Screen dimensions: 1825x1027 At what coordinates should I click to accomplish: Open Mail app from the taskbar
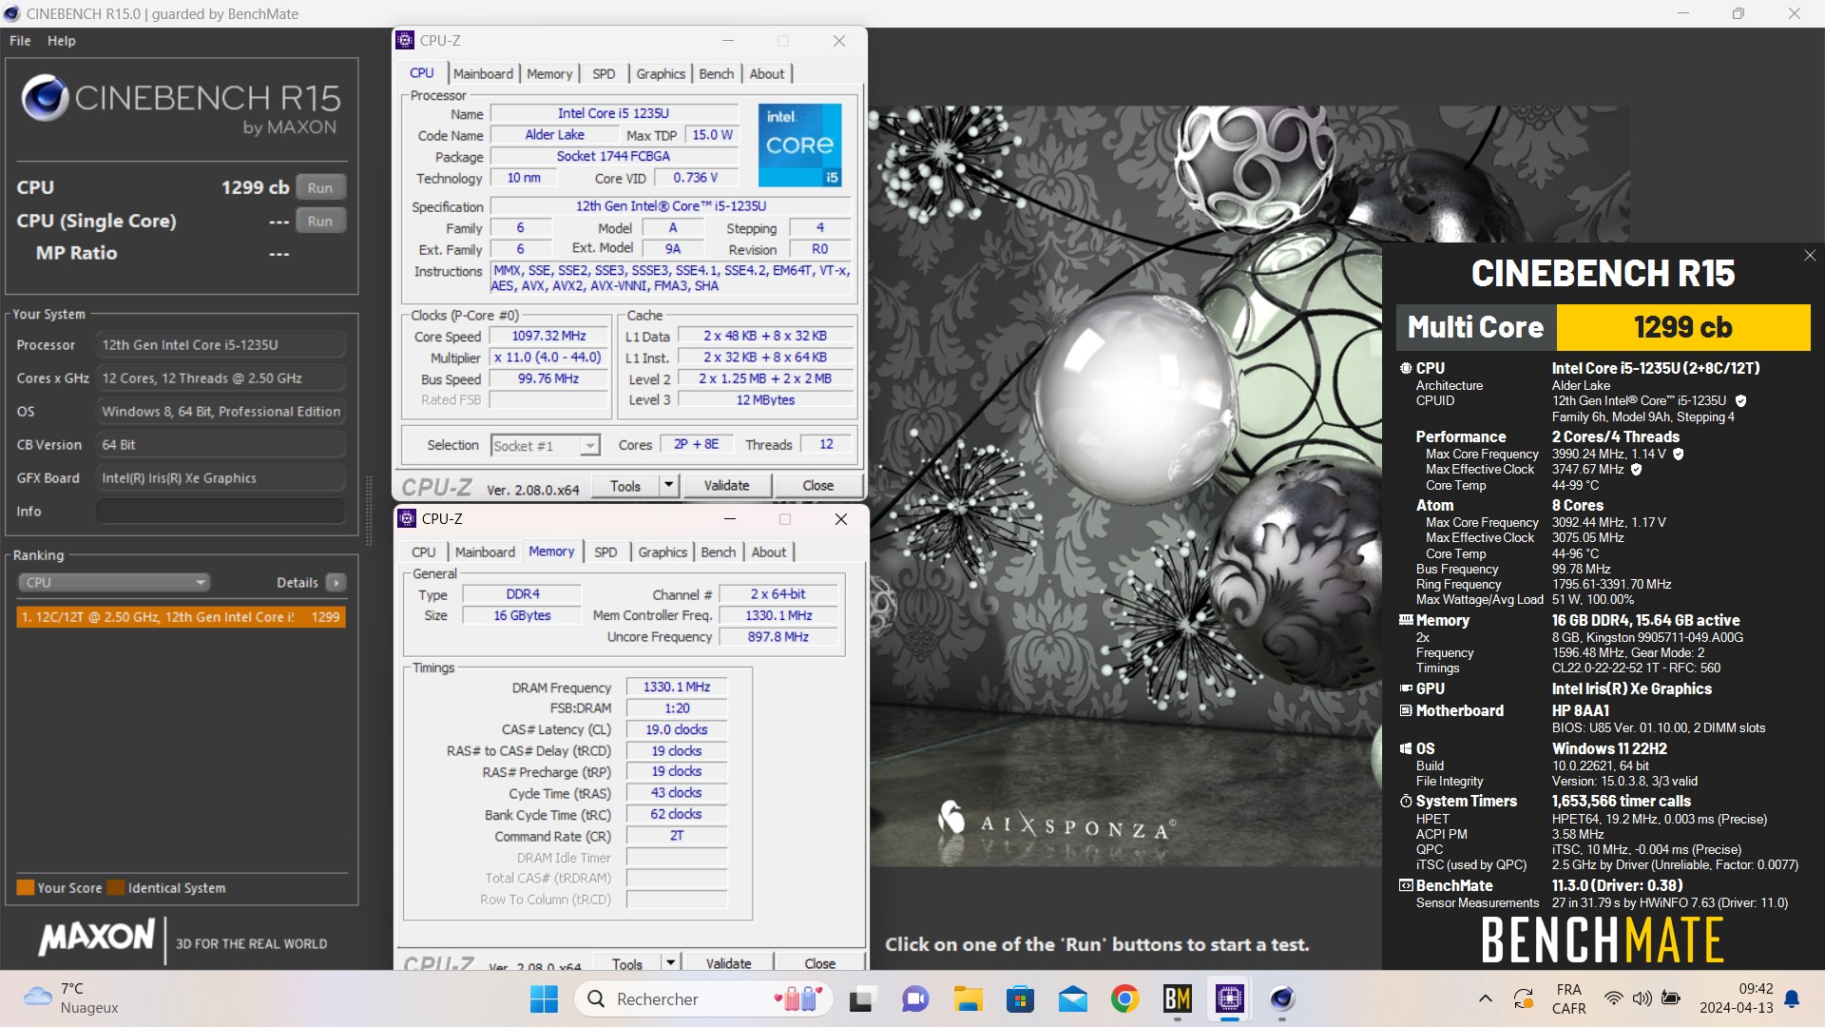click(x=1072, y=998)
